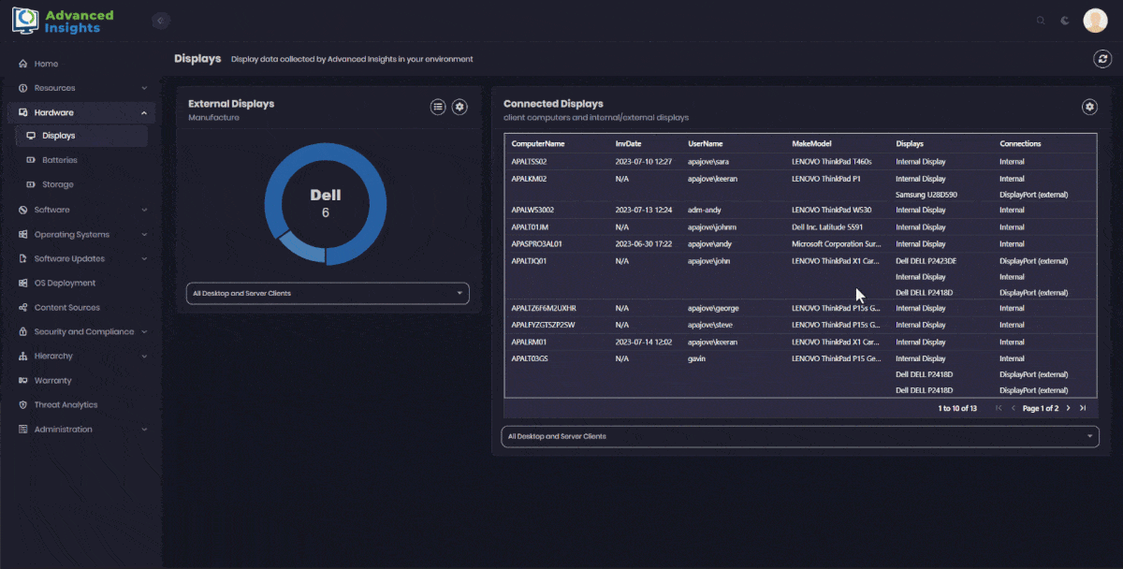Toggle dark mode moon icon
1123x569 pixels.
click(1065, 21)
